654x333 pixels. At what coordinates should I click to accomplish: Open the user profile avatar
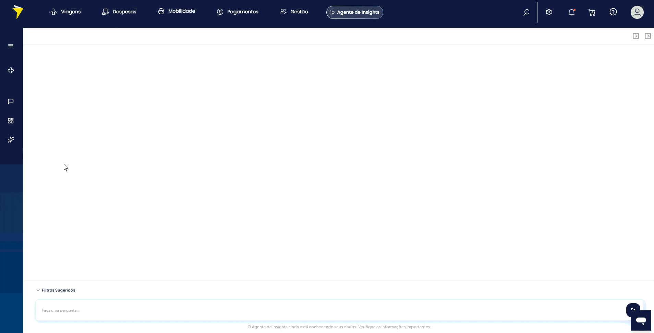pos(637,12)
